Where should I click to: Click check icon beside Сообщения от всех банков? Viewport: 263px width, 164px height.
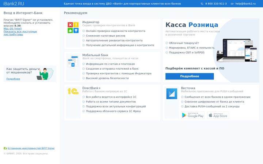[182, 97]
